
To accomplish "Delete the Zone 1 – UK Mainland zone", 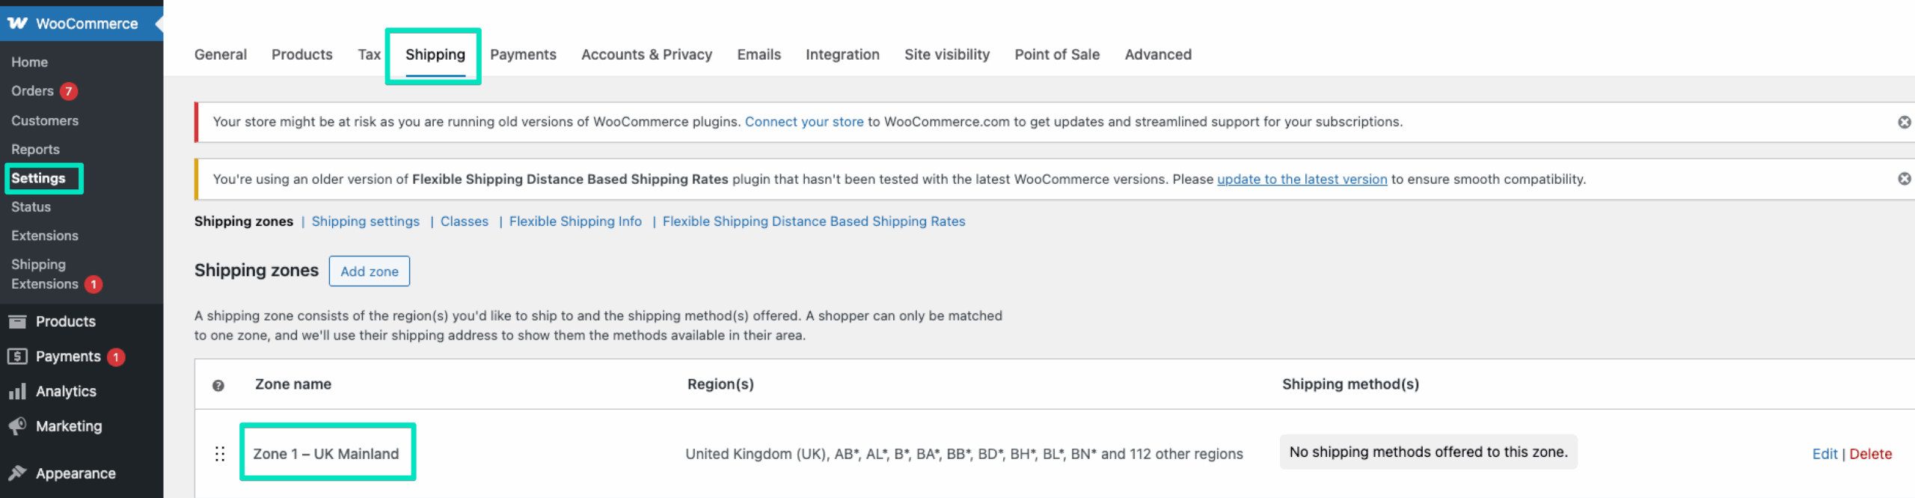I will 1870,454.
